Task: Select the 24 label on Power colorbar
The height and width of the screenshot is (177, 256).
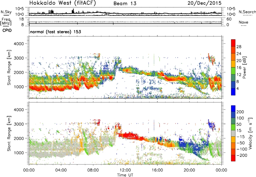Action: [x=239, y=54]
